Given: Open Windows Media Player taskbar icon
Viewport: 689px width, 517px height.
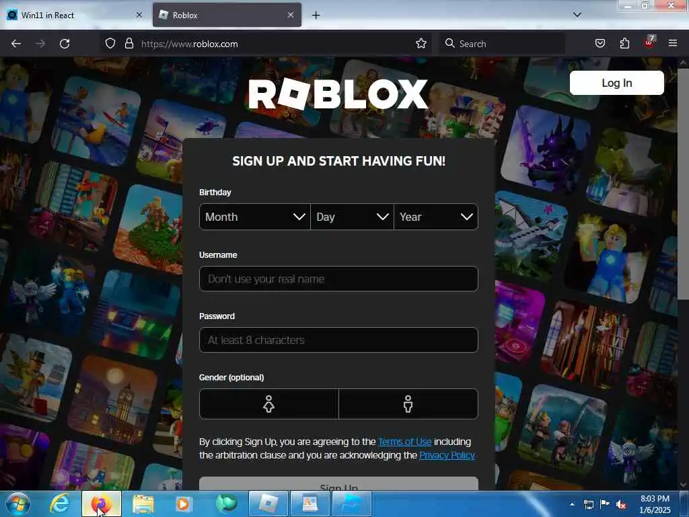Looking at the screenshot, I should tap(183, 504).
